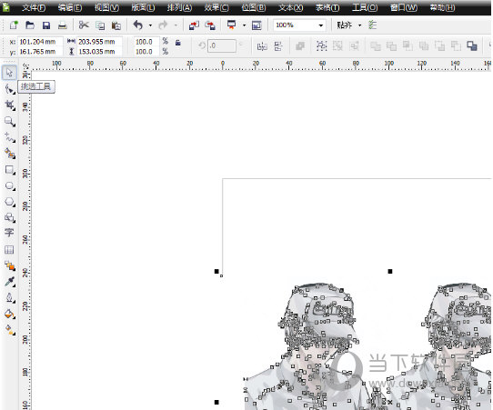Open the 编辑(E) menu
493x410 pixels.
coord(70,7)
